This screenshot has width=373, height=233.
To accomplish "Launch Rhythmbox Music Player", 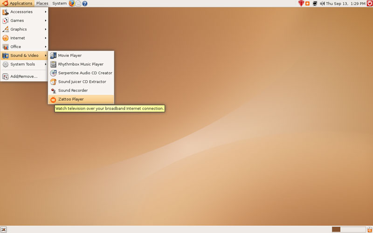I will pyautogui.click(x=81, y=64).
